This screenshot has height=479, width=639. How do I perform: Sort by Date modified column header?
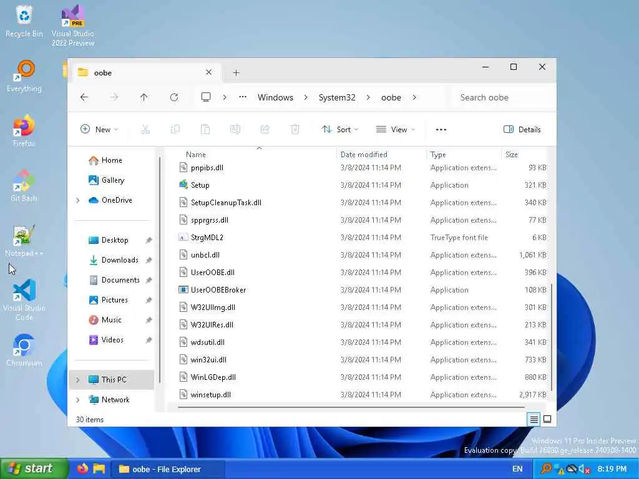[381, 155]
